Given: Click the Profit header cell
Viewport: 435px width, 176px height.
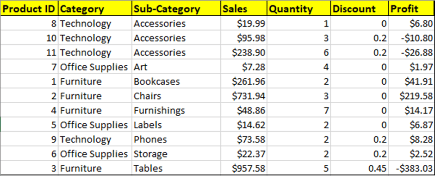Looking at the screenshot, I should pos(412,9).
